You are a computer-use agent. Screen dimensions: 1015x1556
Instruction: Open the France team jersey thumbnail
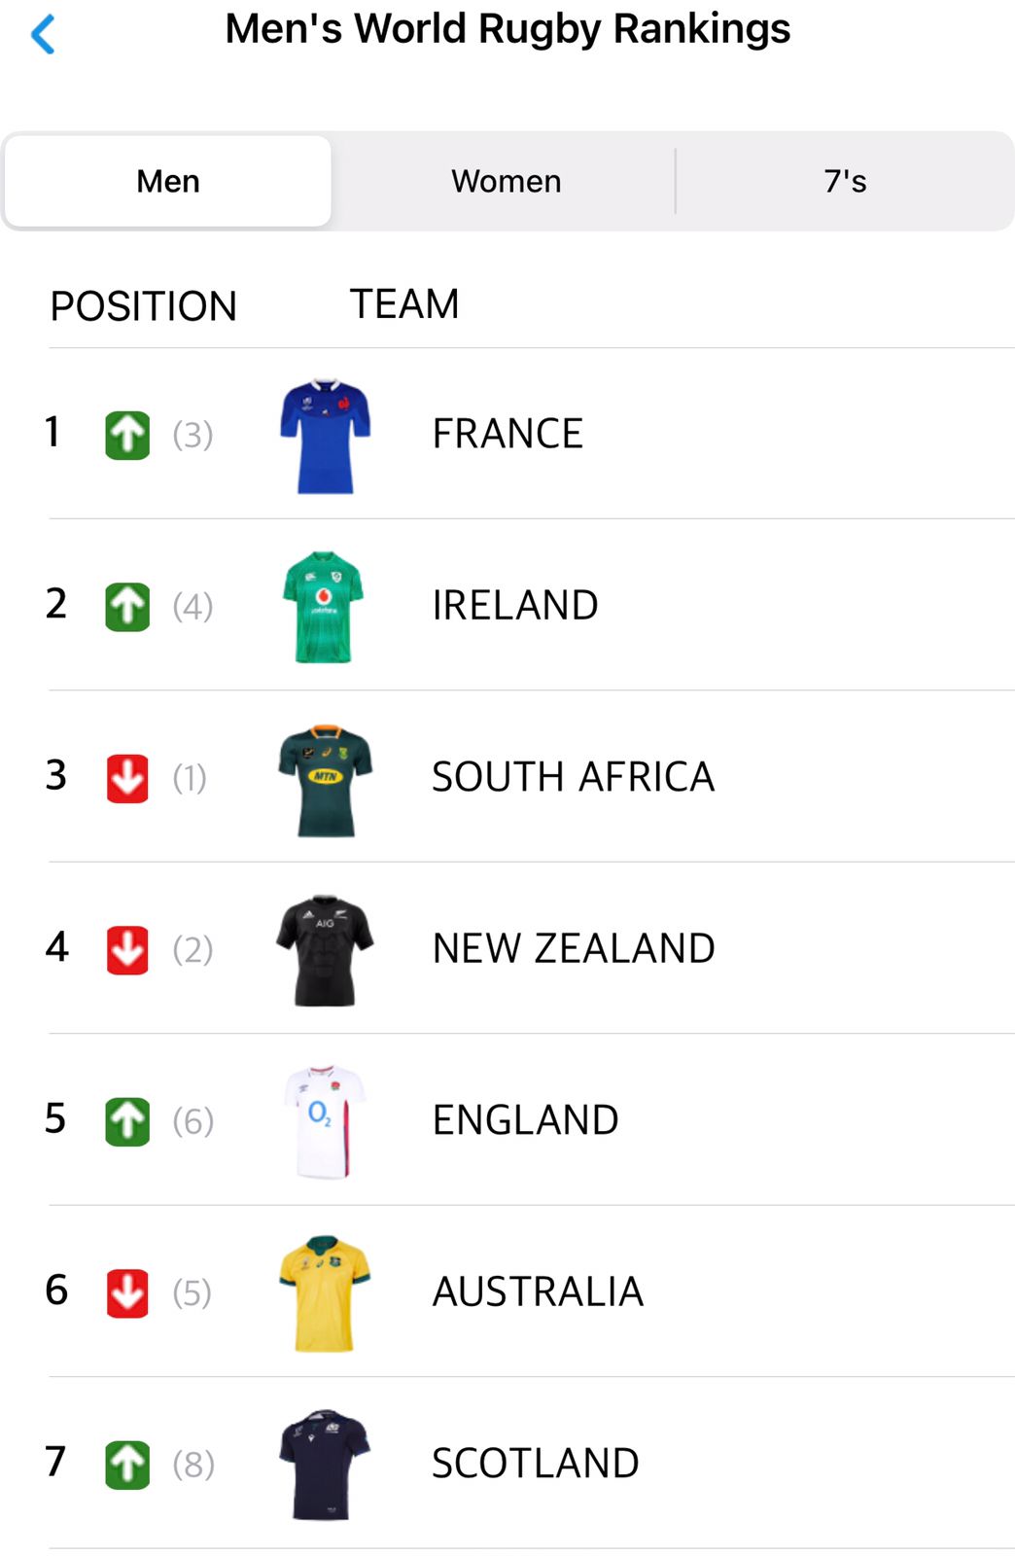(325, 436)
